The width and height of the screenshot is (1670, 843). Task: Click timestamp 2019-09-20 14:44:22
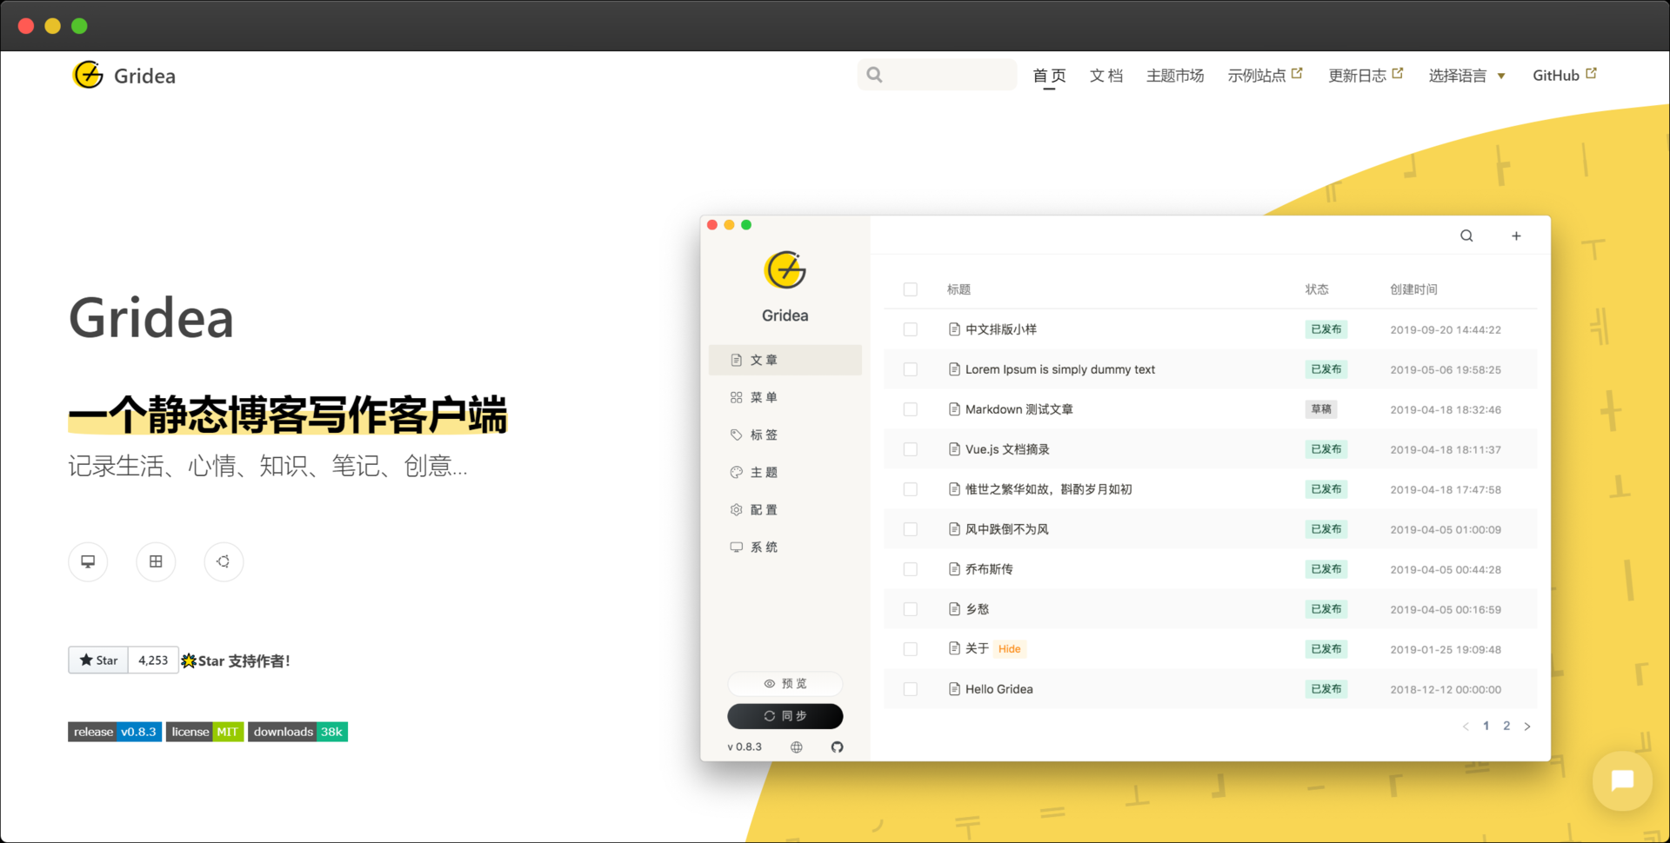(x=1446, y=330)
